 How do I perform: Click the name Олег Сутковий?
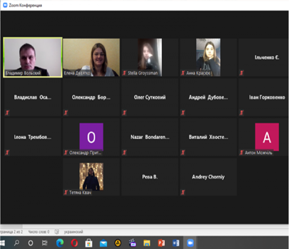(150, 97)
